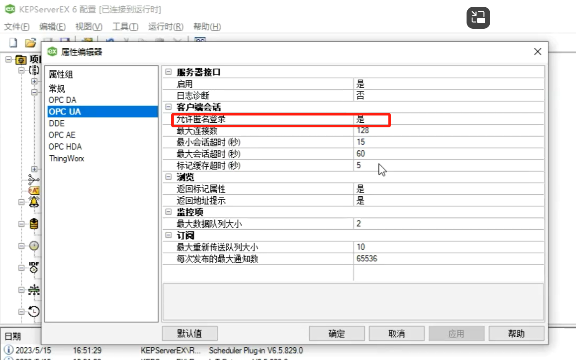This screenshot has width=576, height=360.
Task: Collapse the 浏览 property section
Action: 169,177
